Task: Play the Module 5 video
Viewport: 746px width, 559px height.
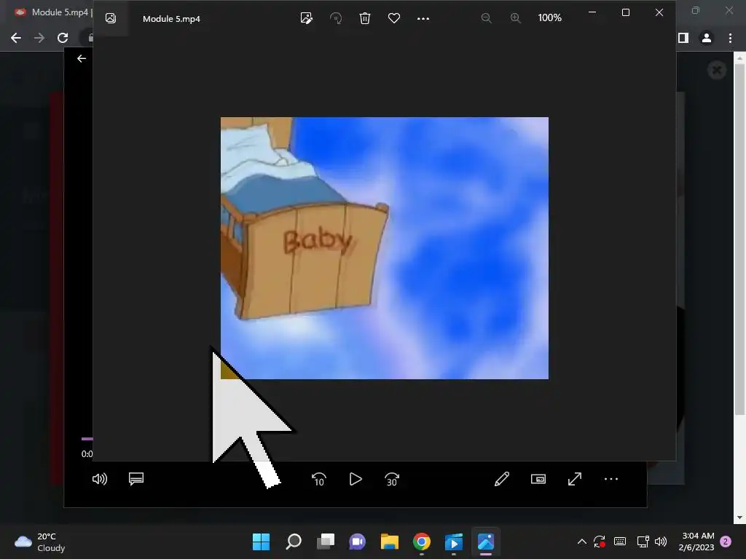Action: pyautogui.click(x=356, y=479)
